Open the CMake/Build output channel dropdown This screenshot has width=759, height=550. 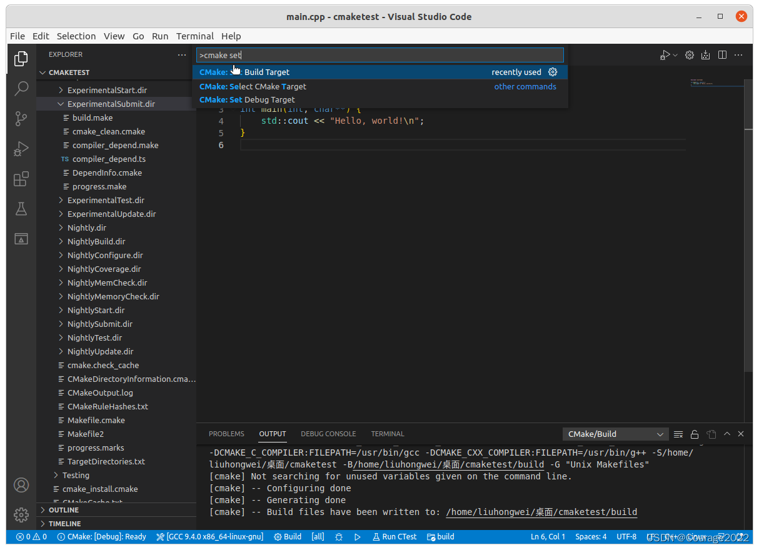[616, 434]
